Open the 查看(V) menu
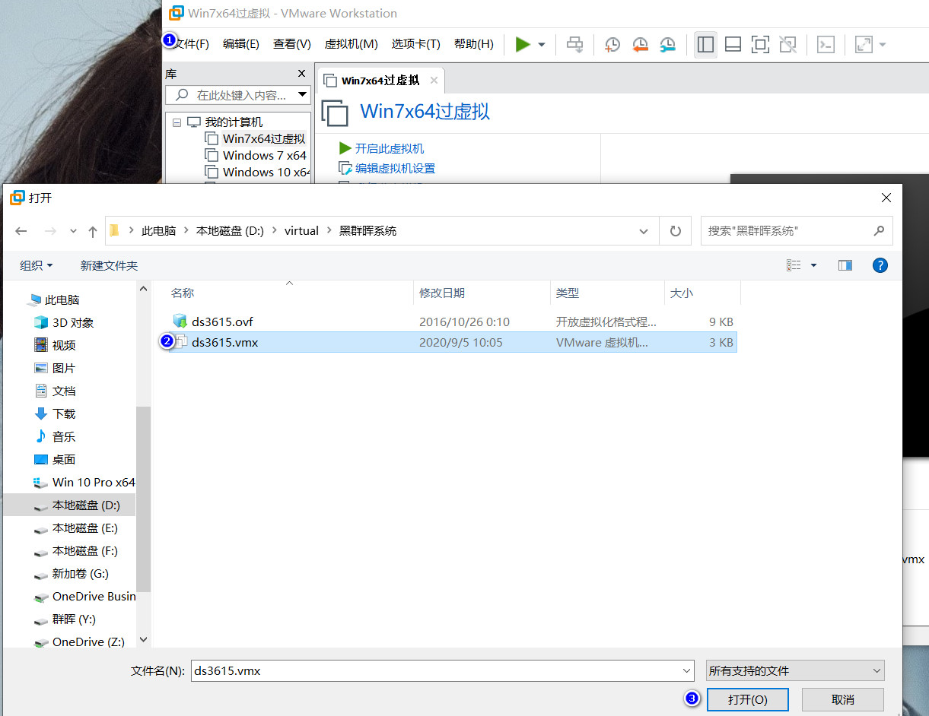 pyautogui.click(x=292, y=44)
